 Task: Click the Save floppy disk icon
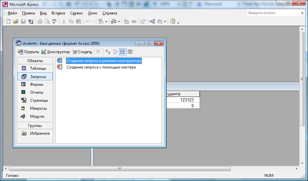point(23,21)
